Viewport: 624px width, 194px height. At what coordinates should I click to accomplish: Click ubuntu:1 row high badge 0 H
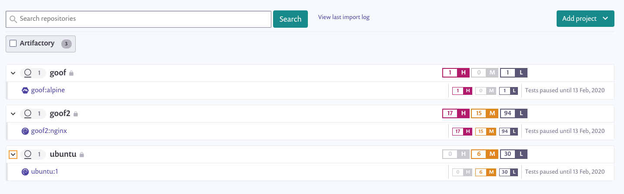[462, 172]
